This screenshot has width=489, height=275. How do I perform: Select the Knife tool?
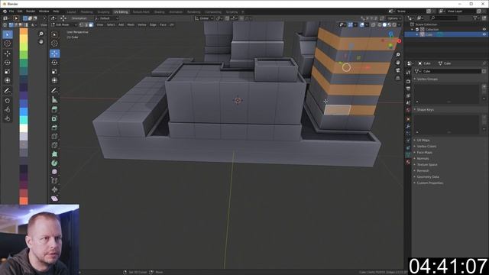54,145
